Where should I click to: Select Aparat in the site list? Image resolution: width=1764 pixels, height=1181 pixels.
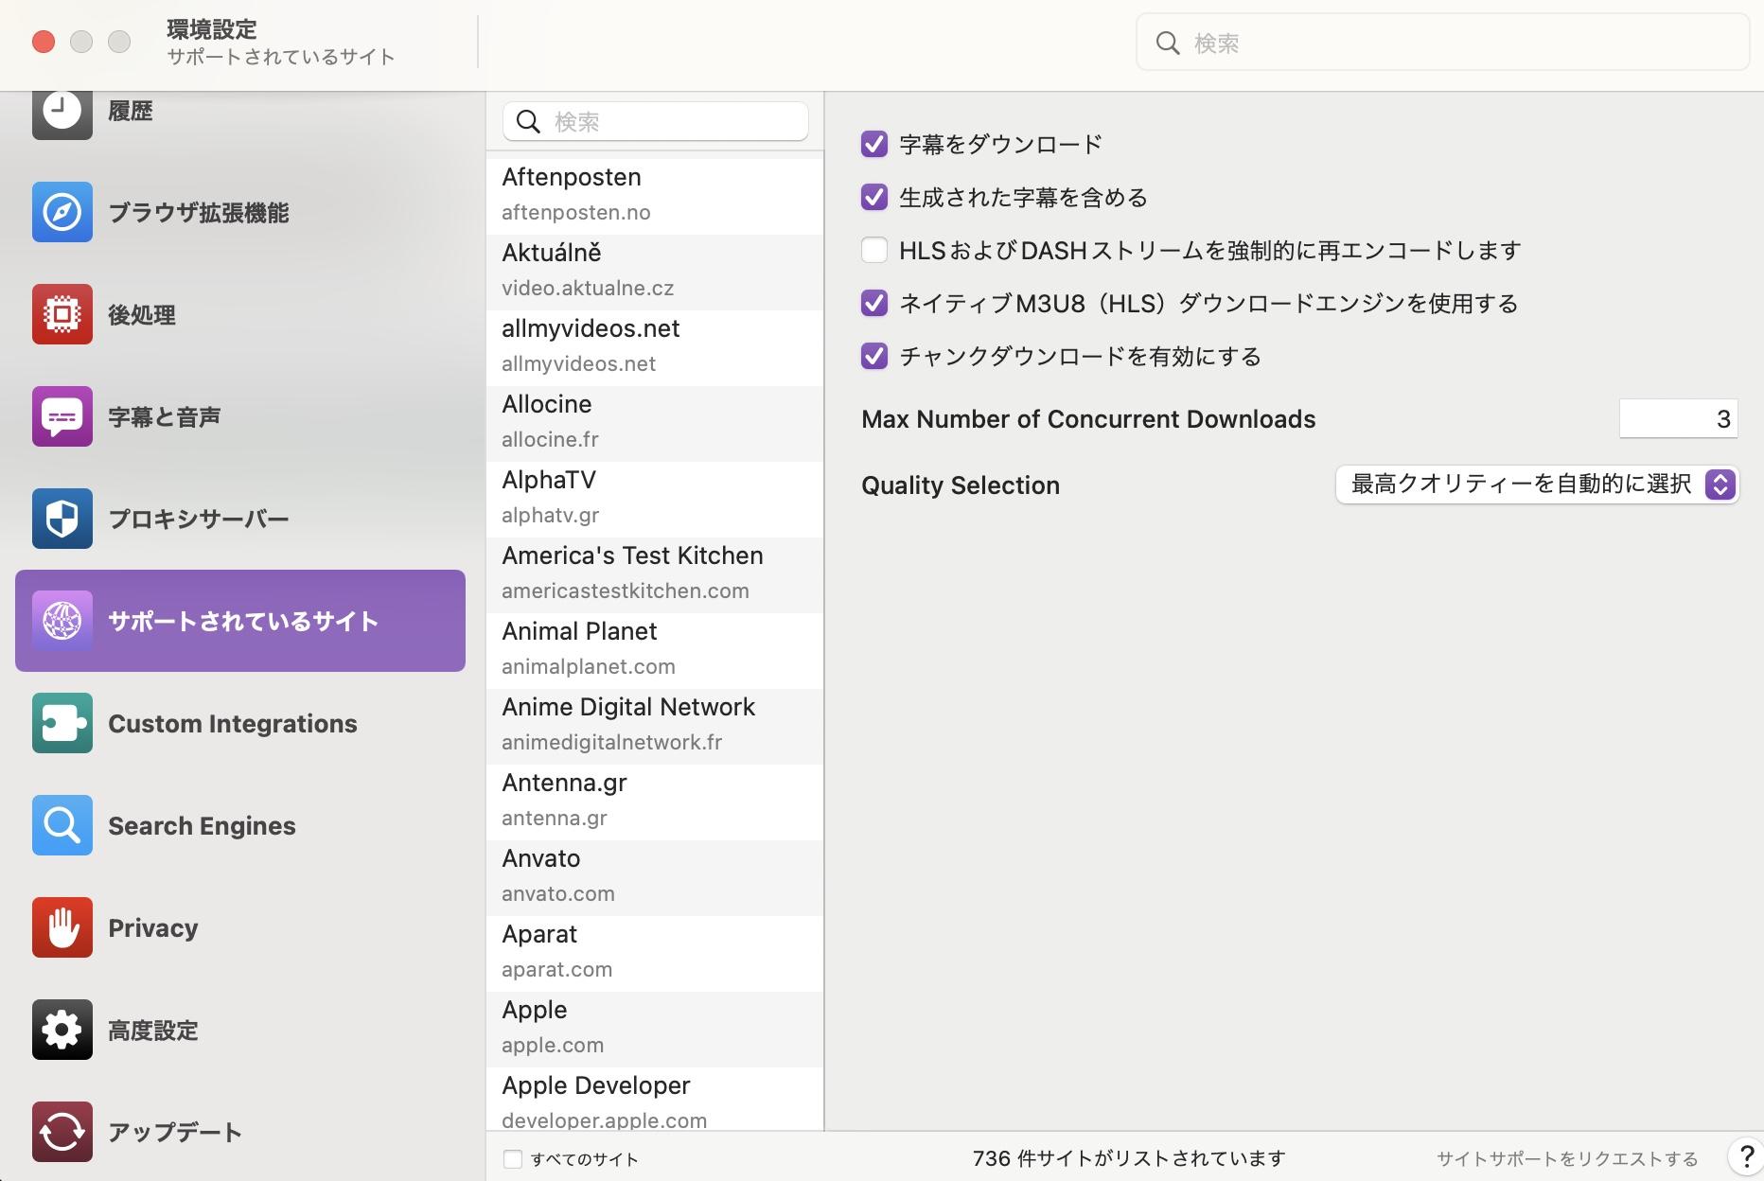click(655, 954)
